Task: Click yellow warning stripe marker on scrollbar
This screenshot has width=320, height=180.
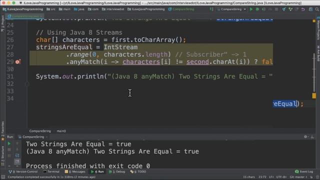Action: [x=314, y=95]
